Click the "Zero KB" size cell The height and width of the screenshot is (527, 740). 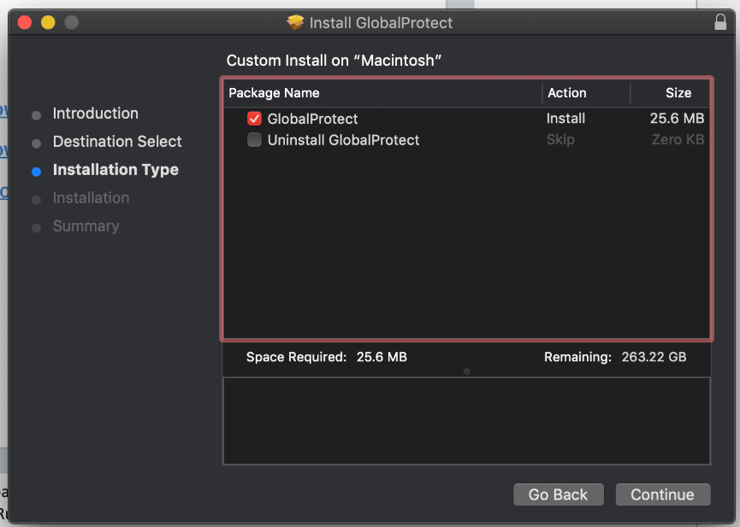[x=678, y=139]
